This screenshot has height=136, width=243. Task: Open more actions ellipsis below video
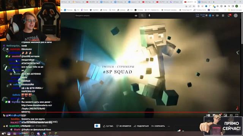click(169, 126)
